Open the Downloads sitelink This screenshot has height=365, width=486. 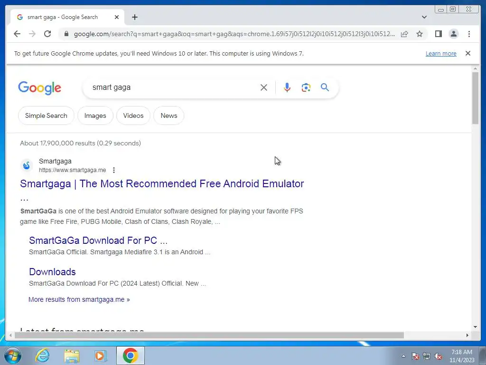(52, 272)
